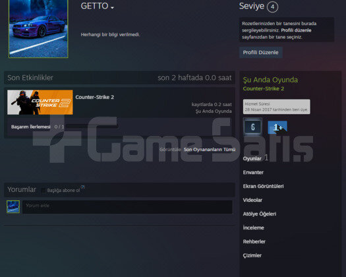The image size is (346, 277).
Task: Click 'son 2 haftada 0.0 saat' text
Action: pyautogui.click(x=194, y=78)
